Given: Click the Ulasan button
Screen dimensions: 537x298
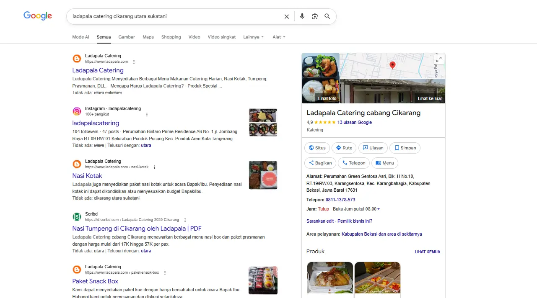Looking at the screenshot, I should [x=373, y=148].
